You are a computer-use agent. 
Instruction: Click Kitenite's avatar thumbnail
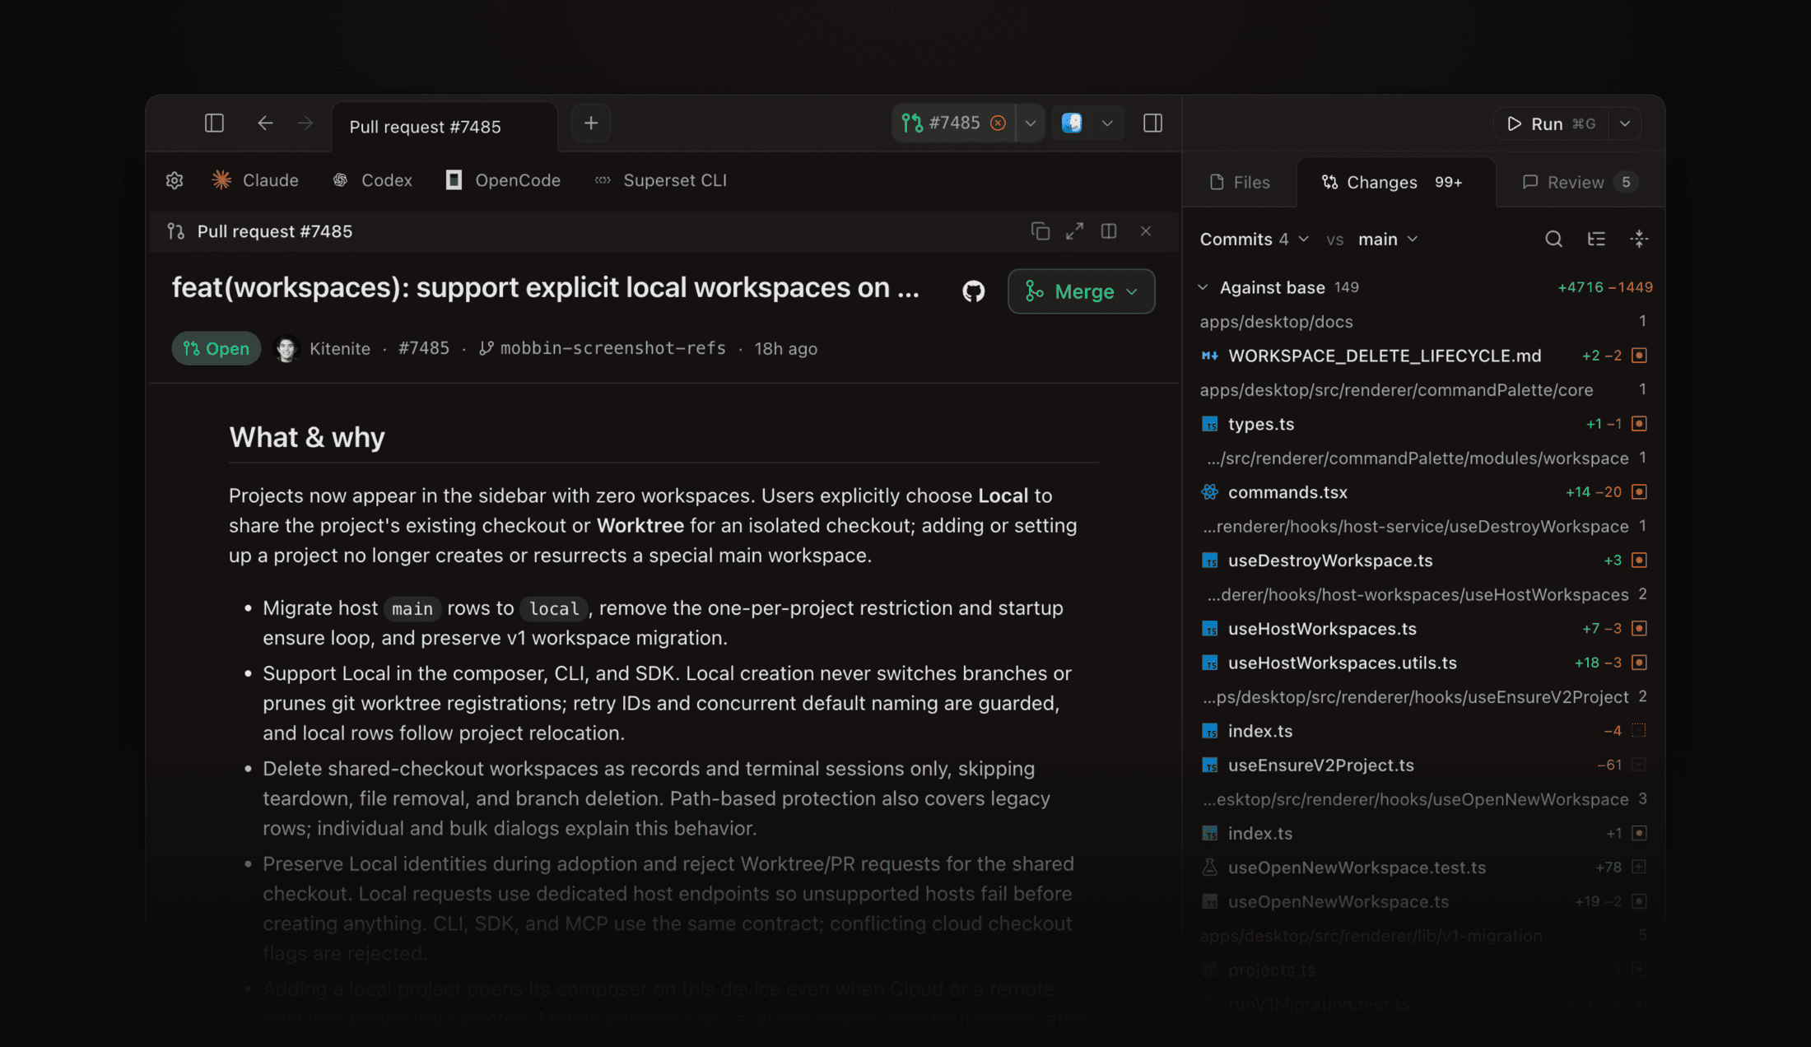(x=286, y=349)
